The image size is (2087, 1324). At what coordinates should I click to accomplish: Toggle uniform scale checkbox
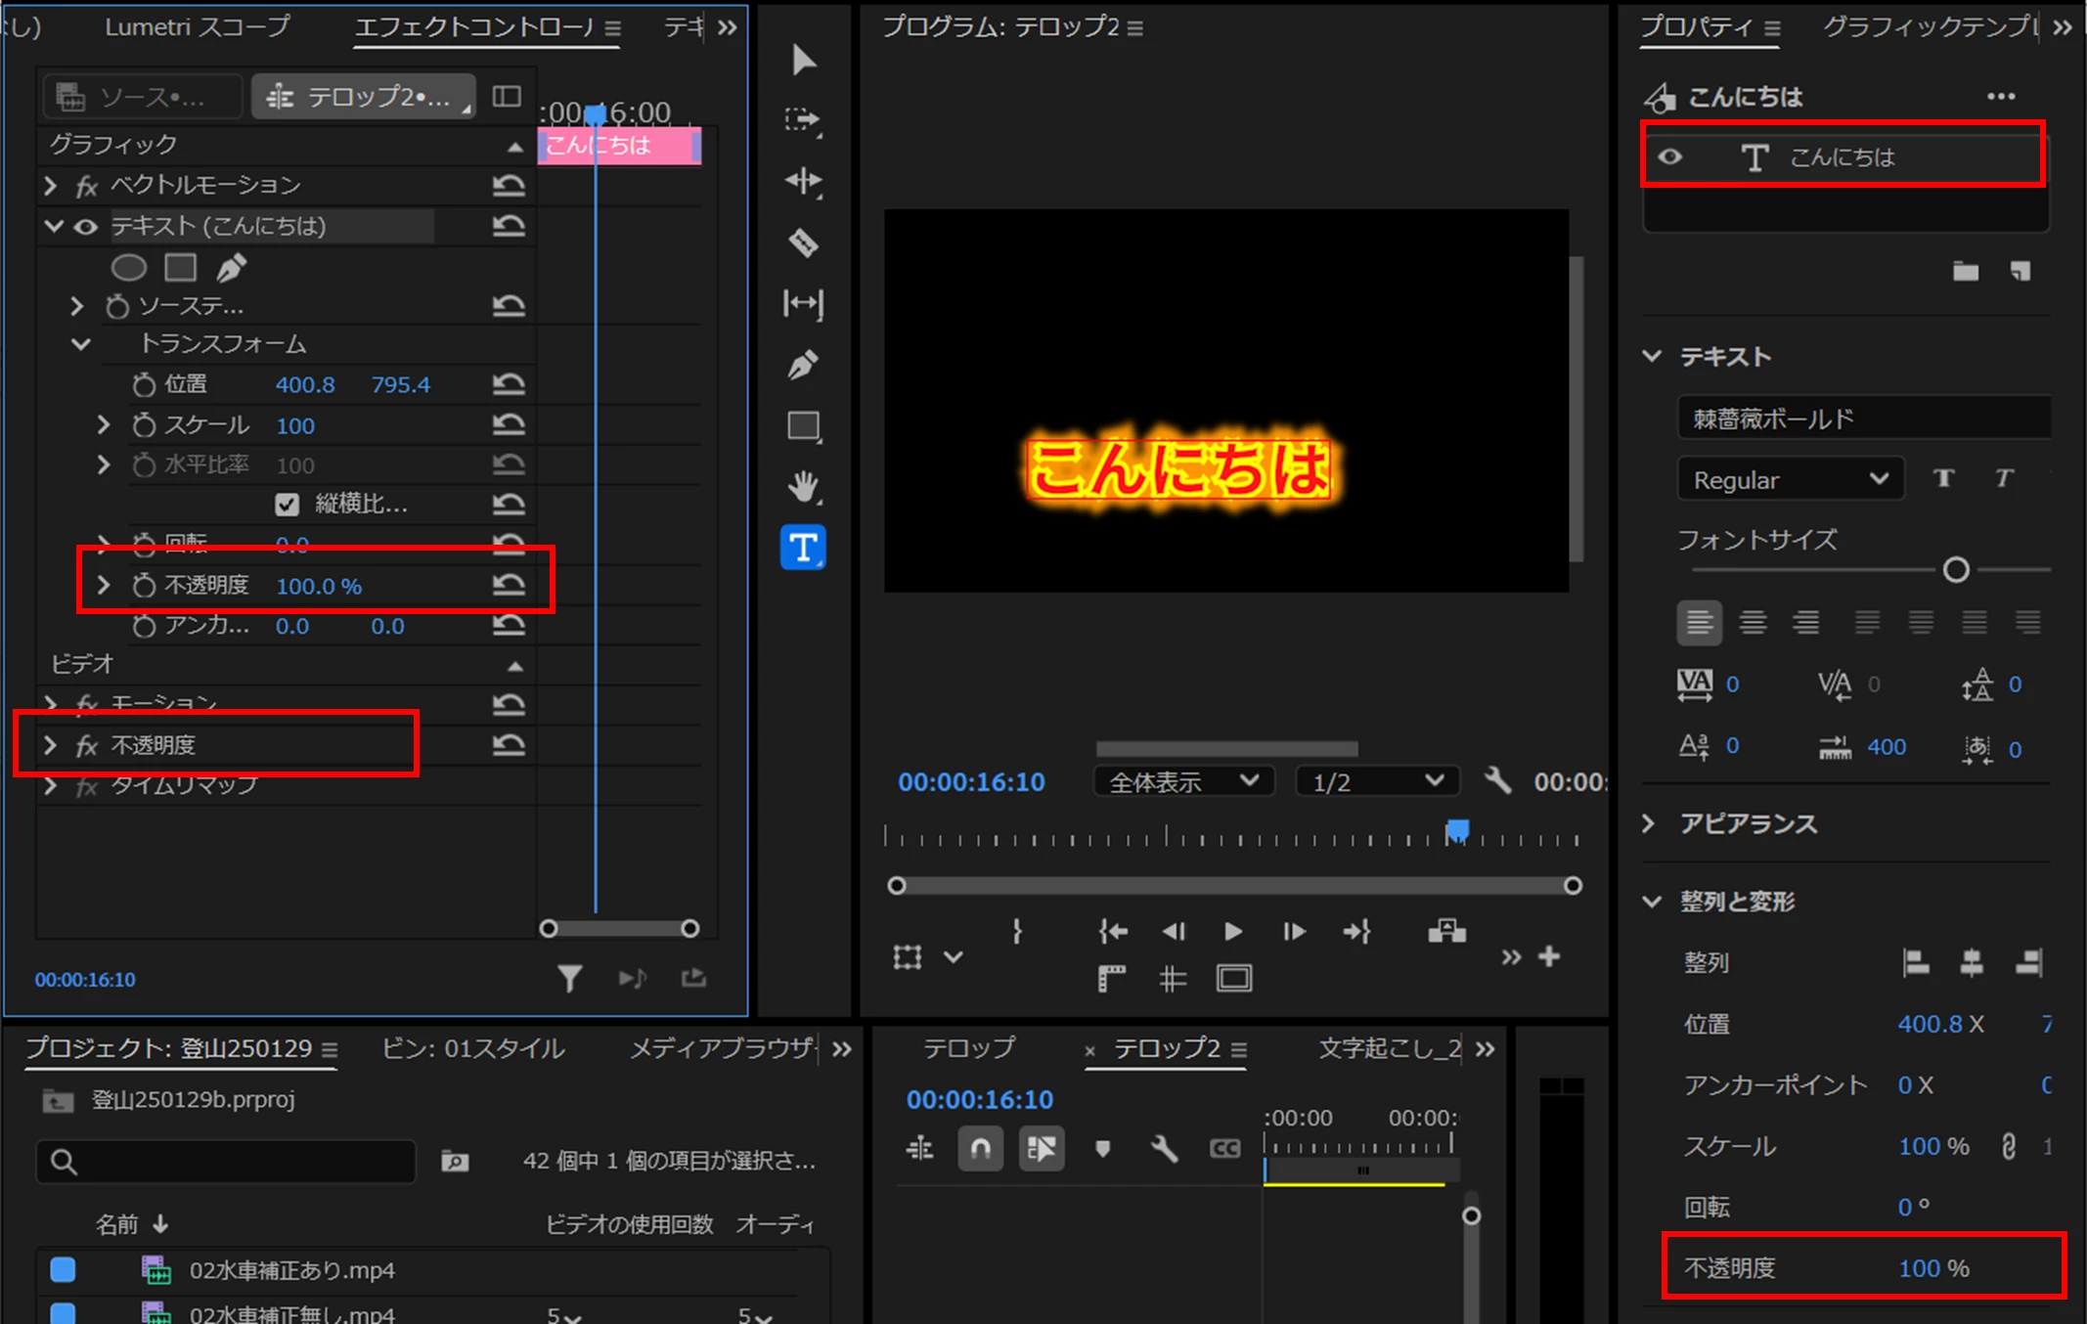click(287, 505)
